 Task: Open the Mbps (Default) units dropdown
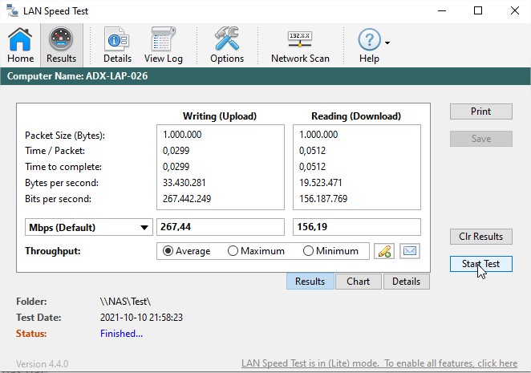coord(89,227)
